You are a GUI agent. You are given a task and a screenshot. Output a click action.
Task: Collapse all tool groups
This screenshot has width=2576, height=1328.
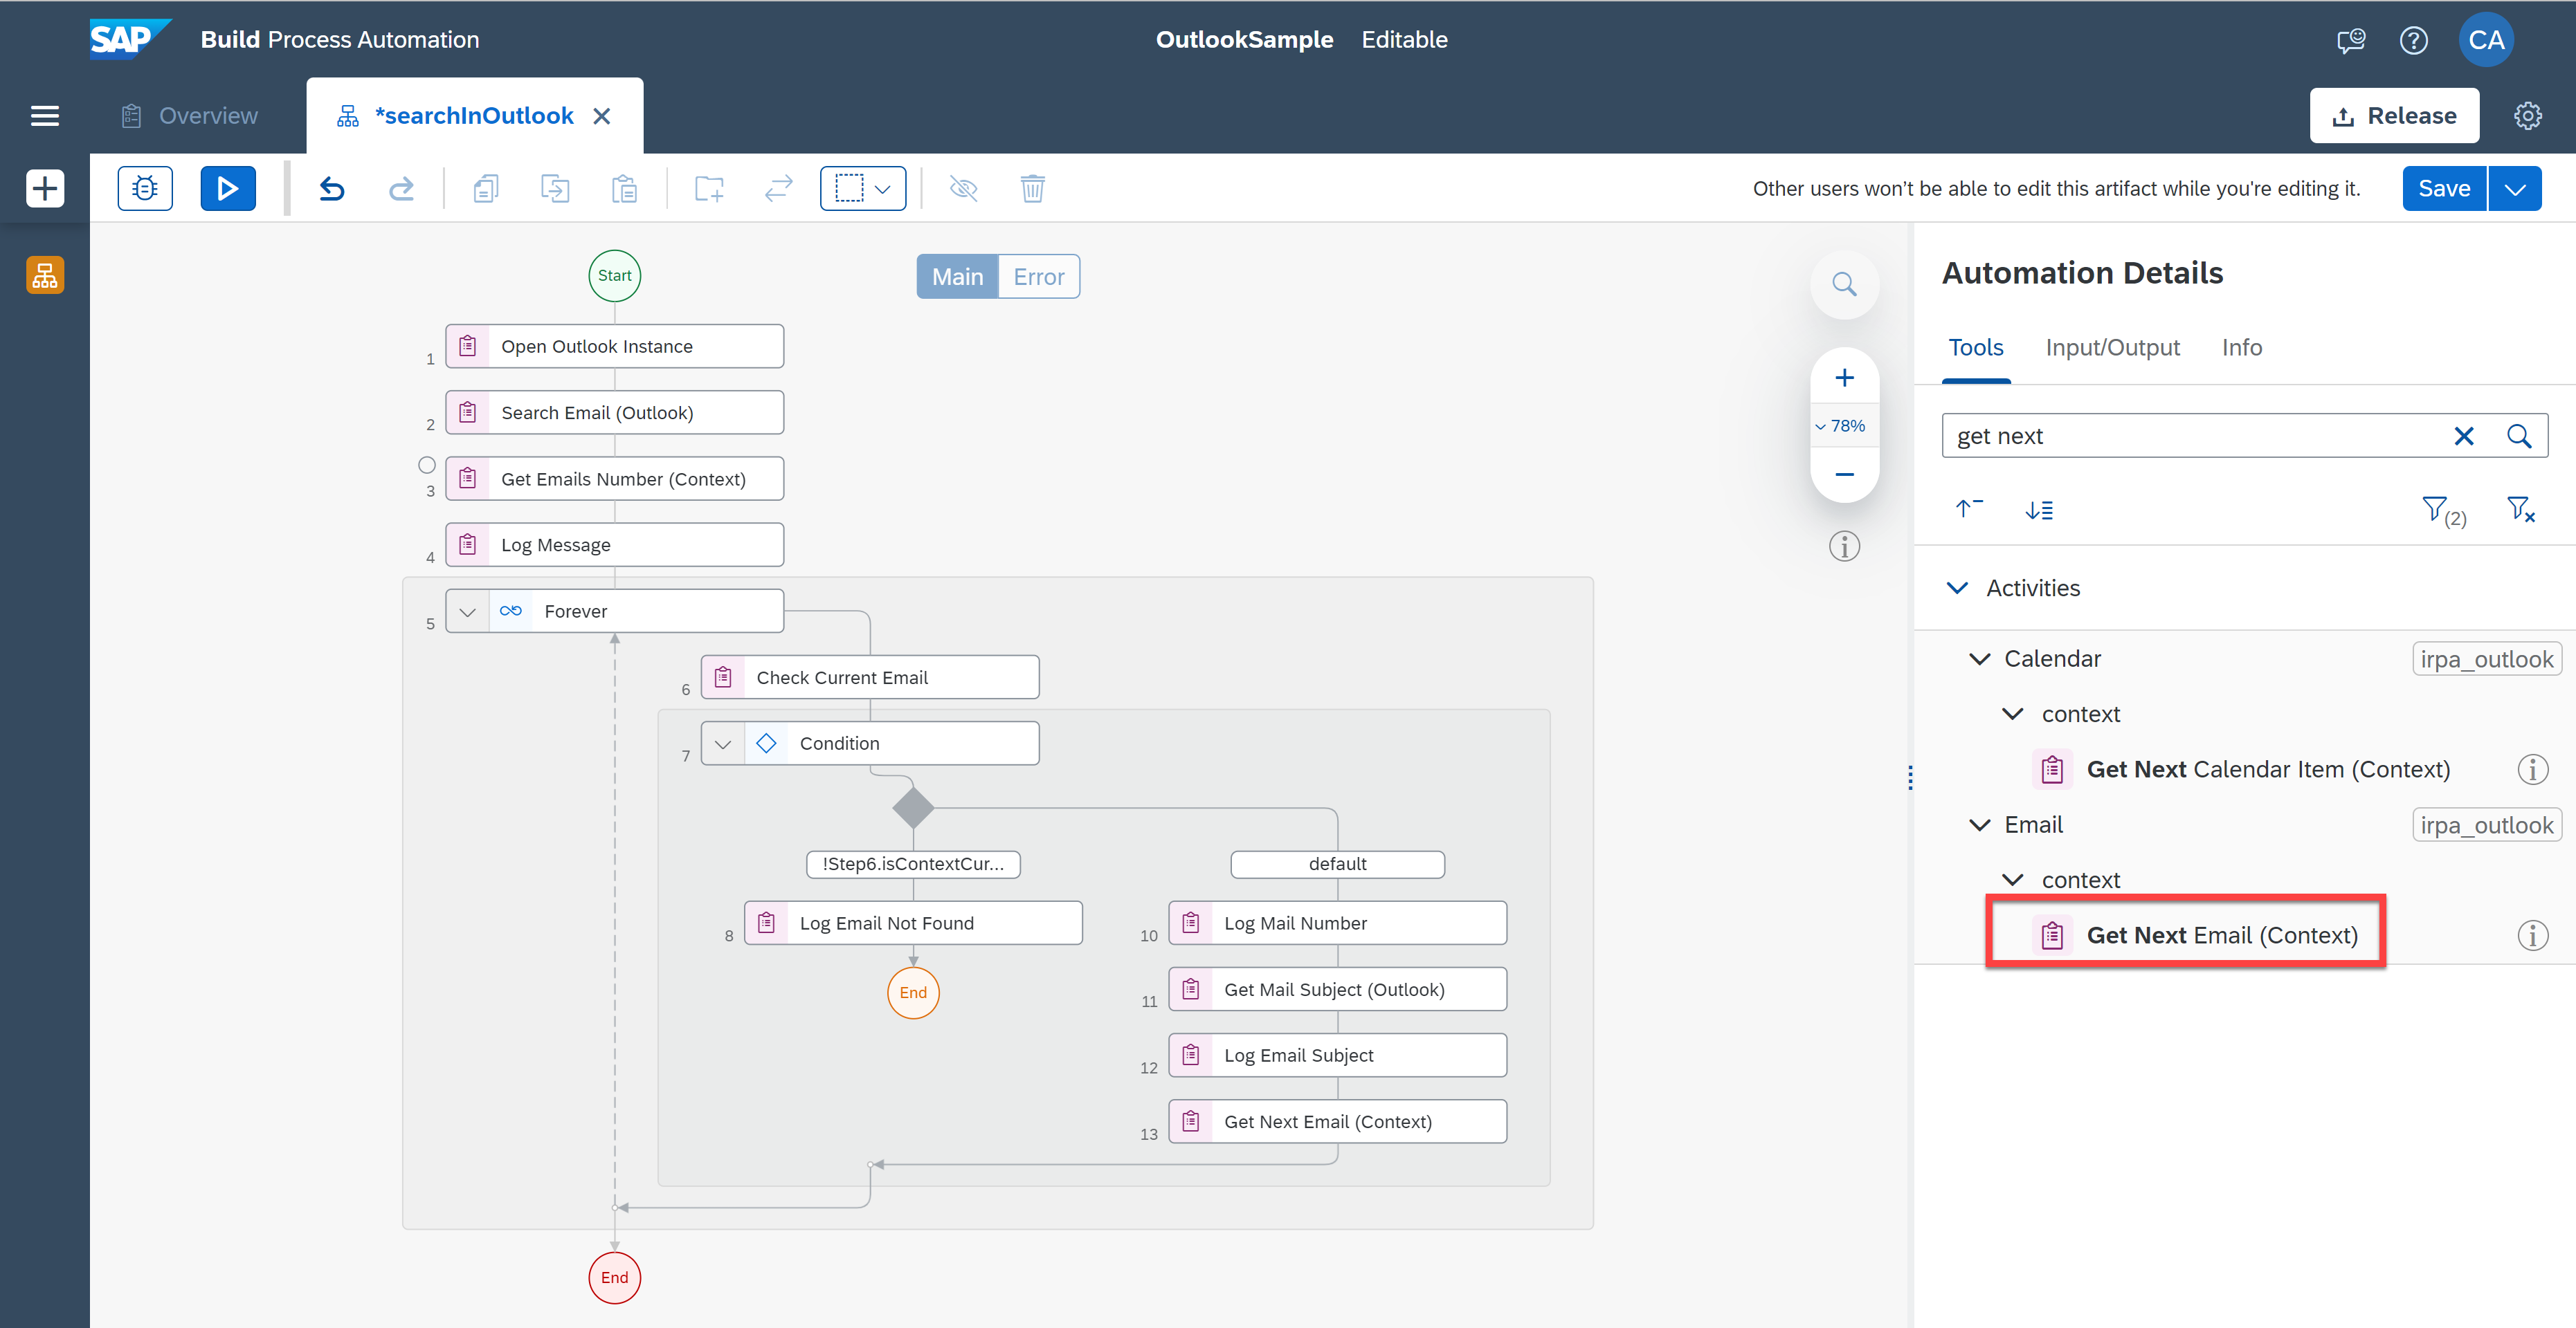click(1969, 510)
